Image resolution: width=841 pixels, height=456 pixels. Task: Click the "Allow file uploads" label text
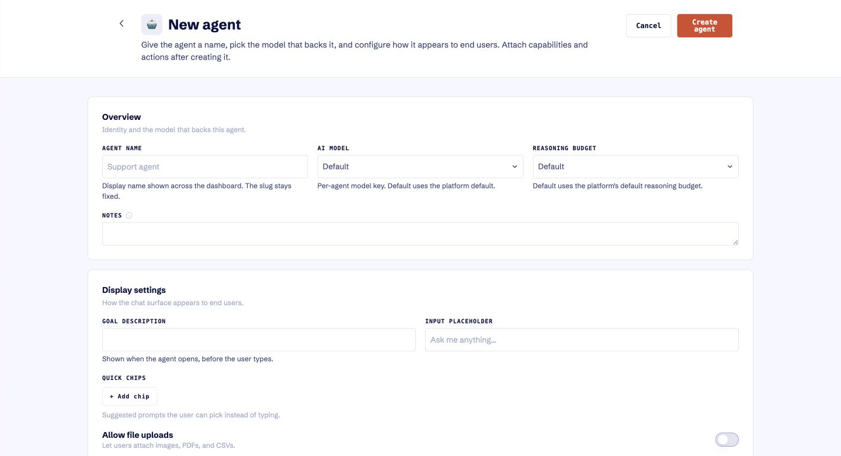(138, 435)
